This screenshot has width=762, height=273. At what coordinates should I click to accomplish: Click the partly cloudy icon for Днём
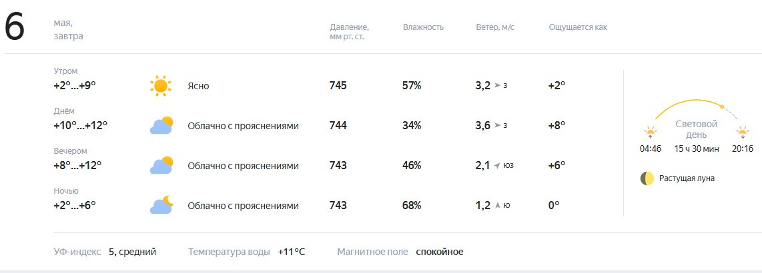pyautogui.click(x=161, y=126)
